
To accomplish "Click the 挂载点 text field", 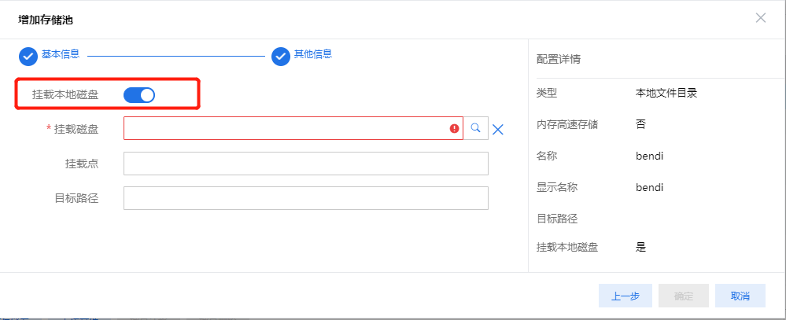I will coord(305,164).
